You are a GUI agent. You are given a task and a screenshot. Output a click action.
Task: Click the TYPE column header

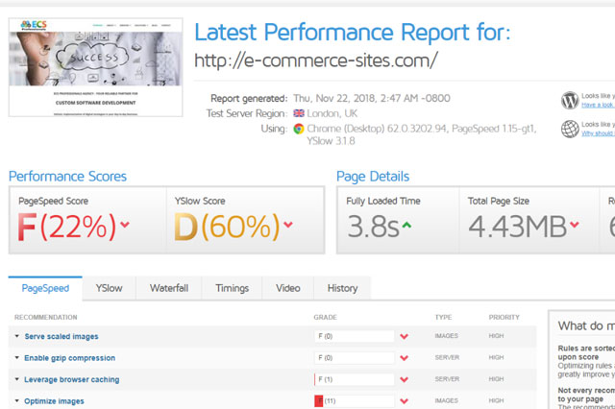[443, 318]
